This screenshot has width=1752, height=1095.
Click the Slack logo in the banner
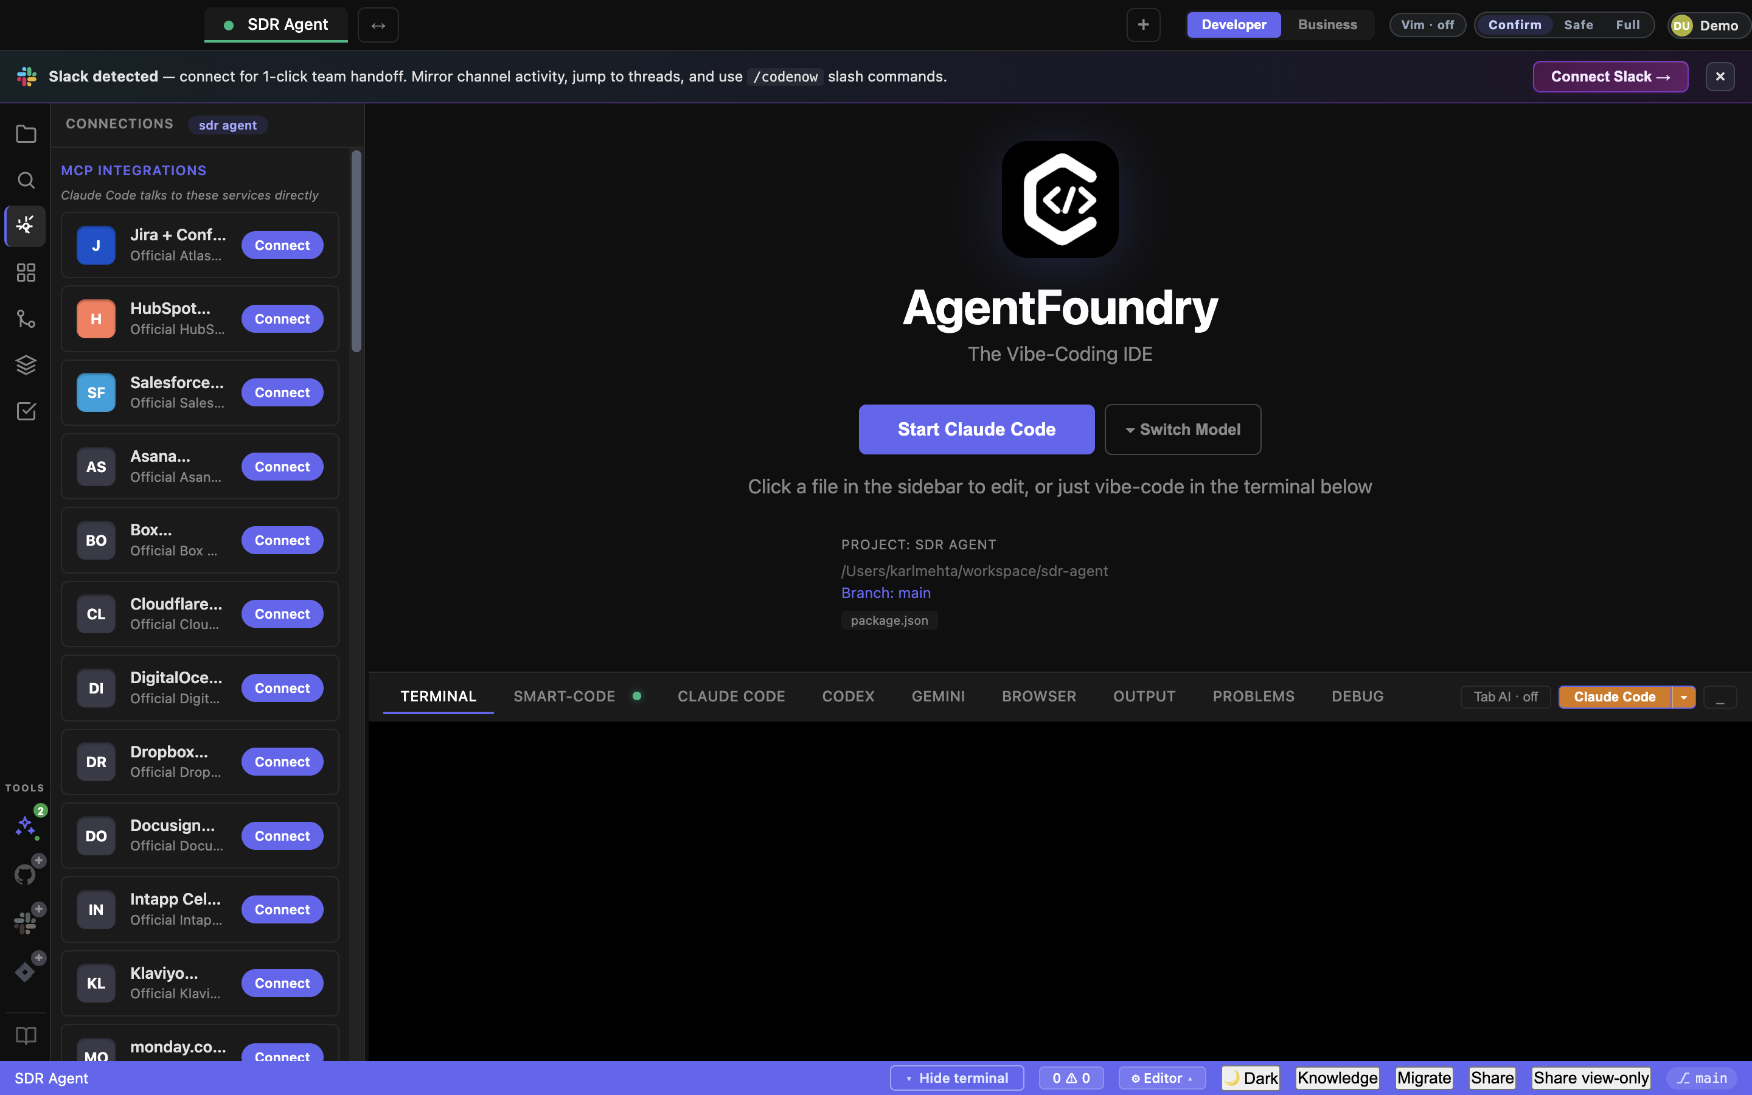point(27,77)
